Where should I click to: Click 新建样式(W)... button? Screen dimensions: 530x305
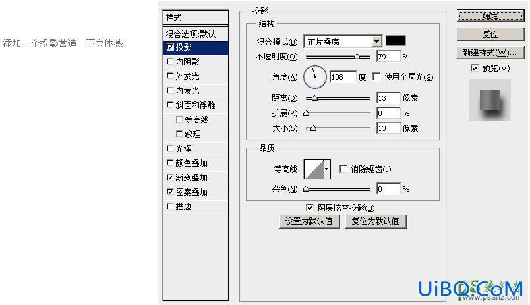coord(490,52)
